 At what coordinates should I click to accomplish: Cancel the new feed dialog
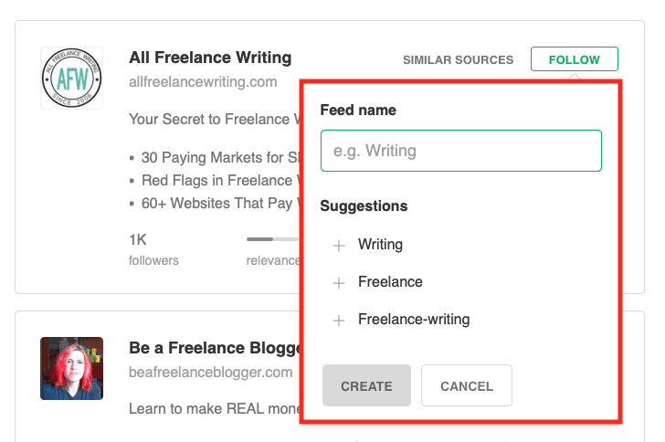pos(466,386)
